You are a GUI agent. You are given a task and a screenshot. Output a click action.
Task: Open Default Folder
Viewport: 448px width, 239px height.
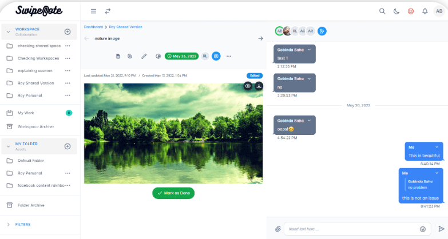click(x=31, y=161)
